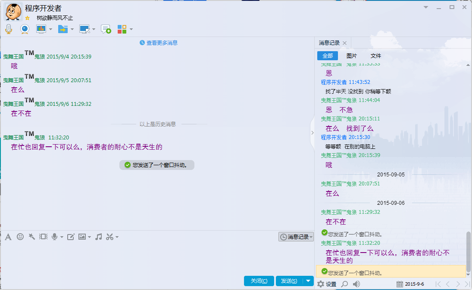Go to previous history page
Screen dimensions: 472x290
[448, 284]
